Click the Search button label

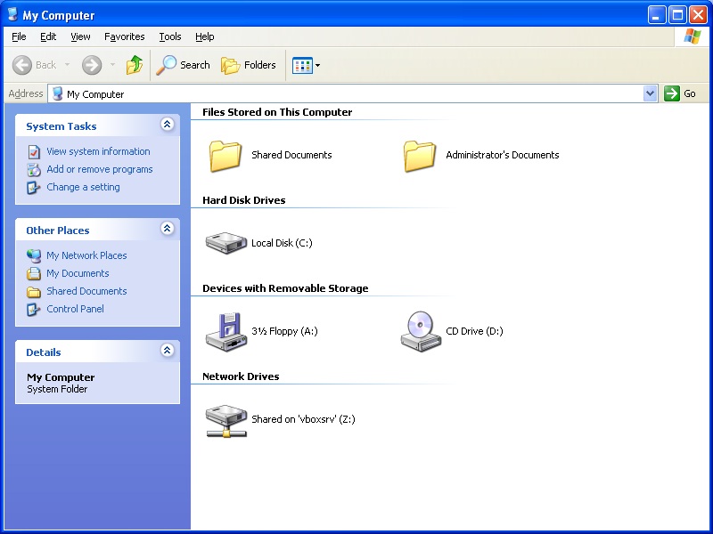pos(195,65)
